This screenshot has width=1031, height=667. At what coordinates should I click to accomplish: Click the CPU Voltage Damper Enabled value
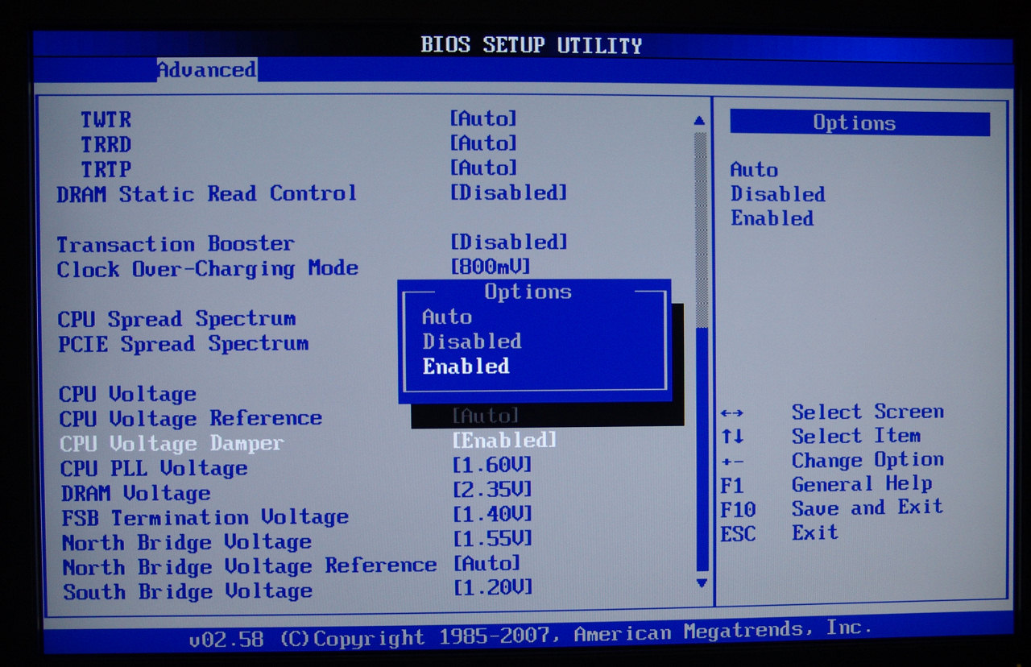point(504,441)
